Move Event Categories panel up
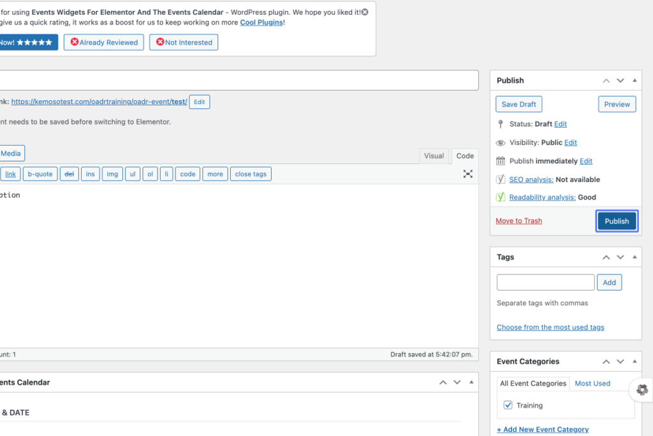Viewport: 653px width, 436px height. (606, 361)
